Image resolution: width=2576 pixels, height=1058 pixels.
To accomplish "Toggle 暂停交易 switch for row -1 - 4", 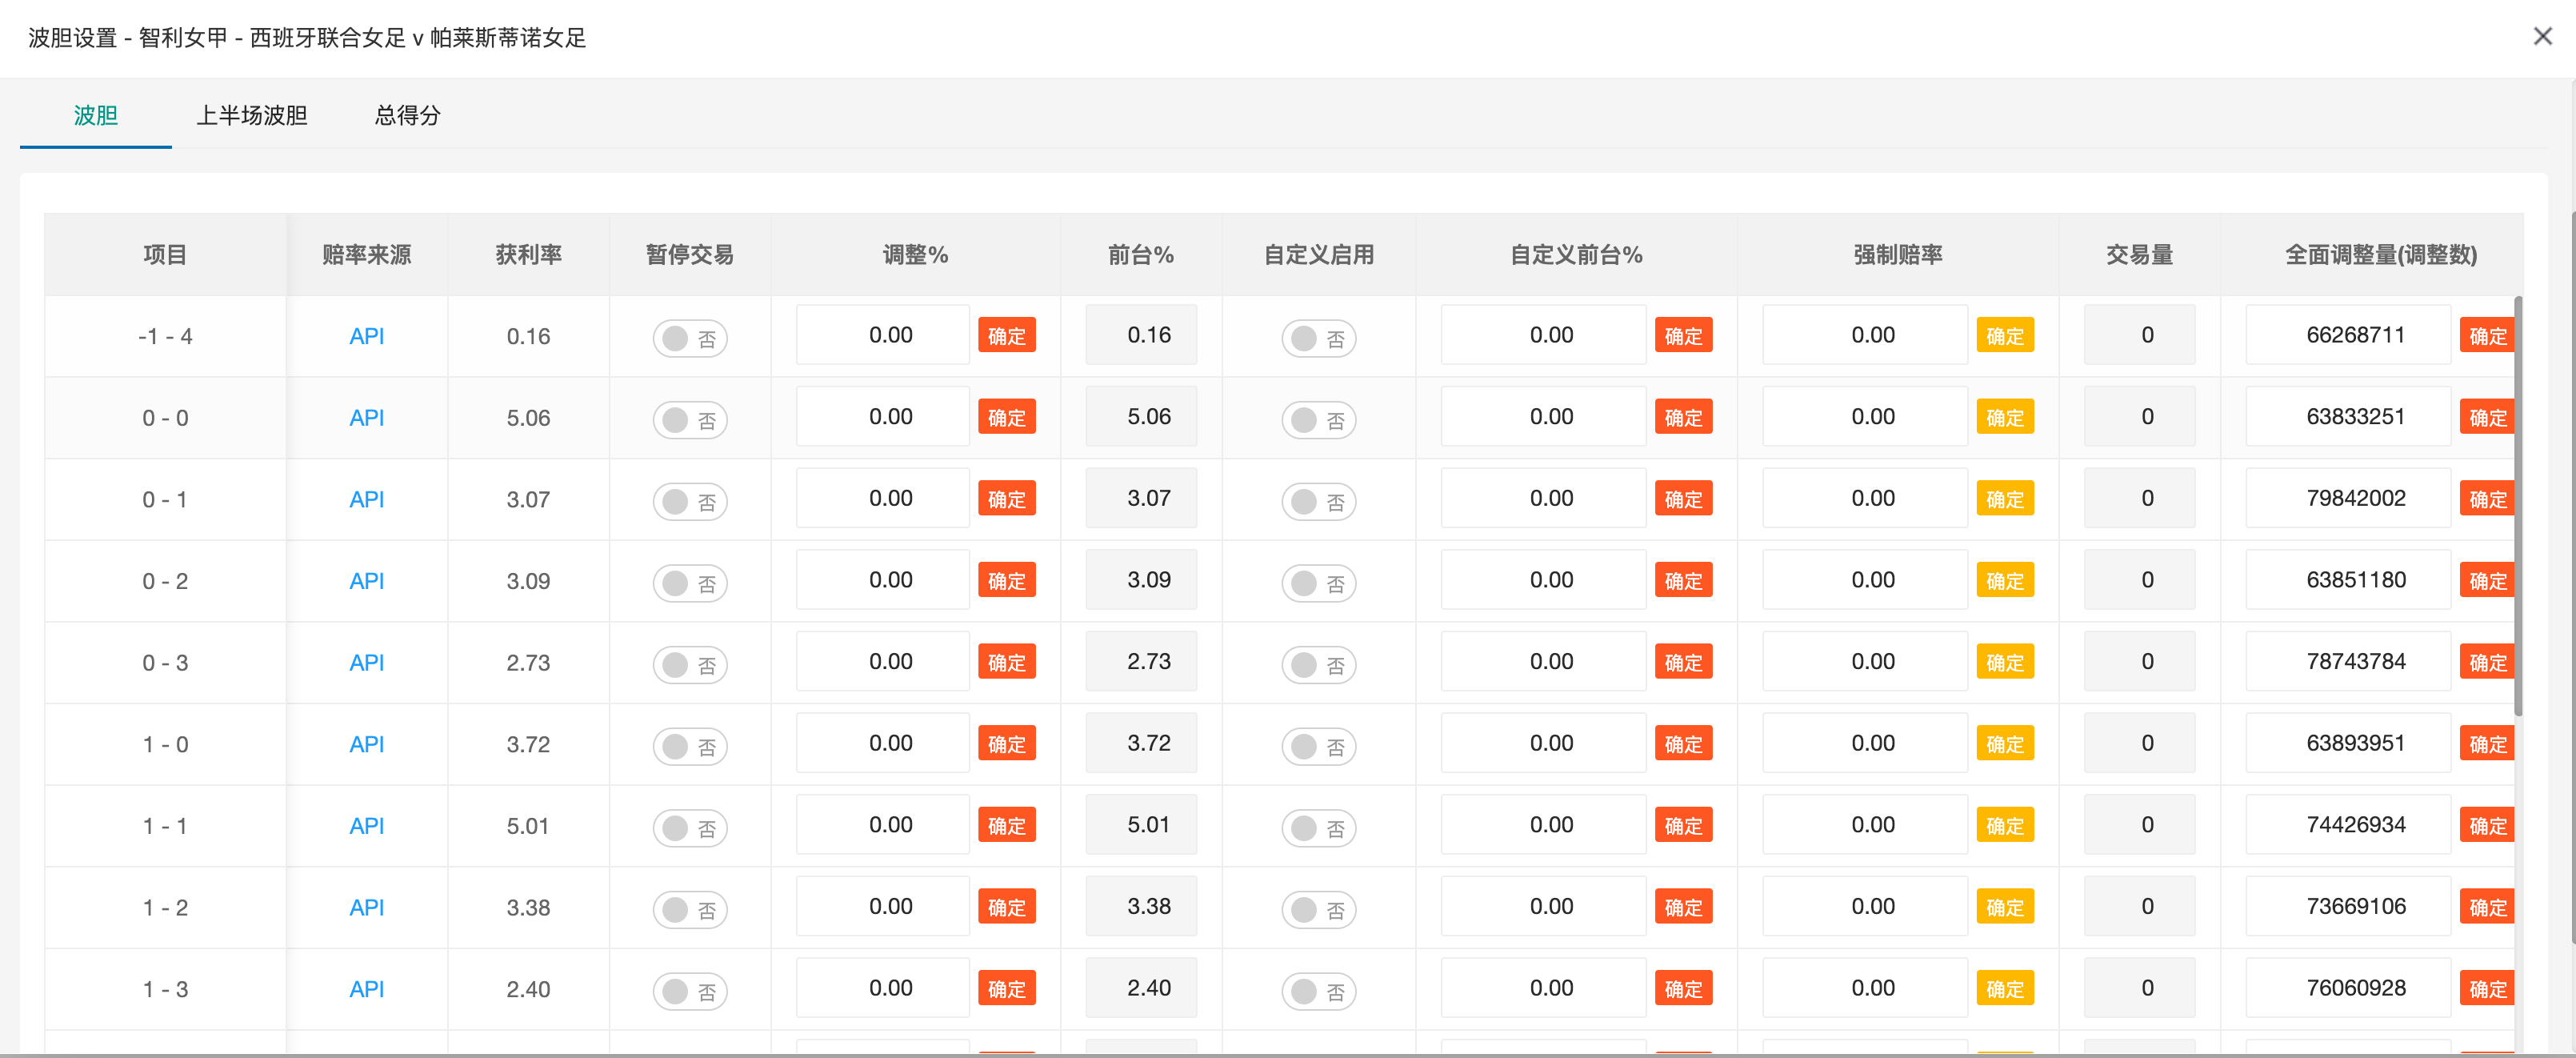I will 690,338.
